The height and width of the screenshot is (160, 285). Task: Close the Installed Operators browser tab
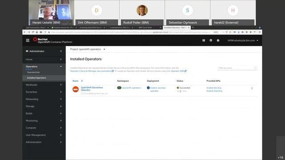coord(189,28)
